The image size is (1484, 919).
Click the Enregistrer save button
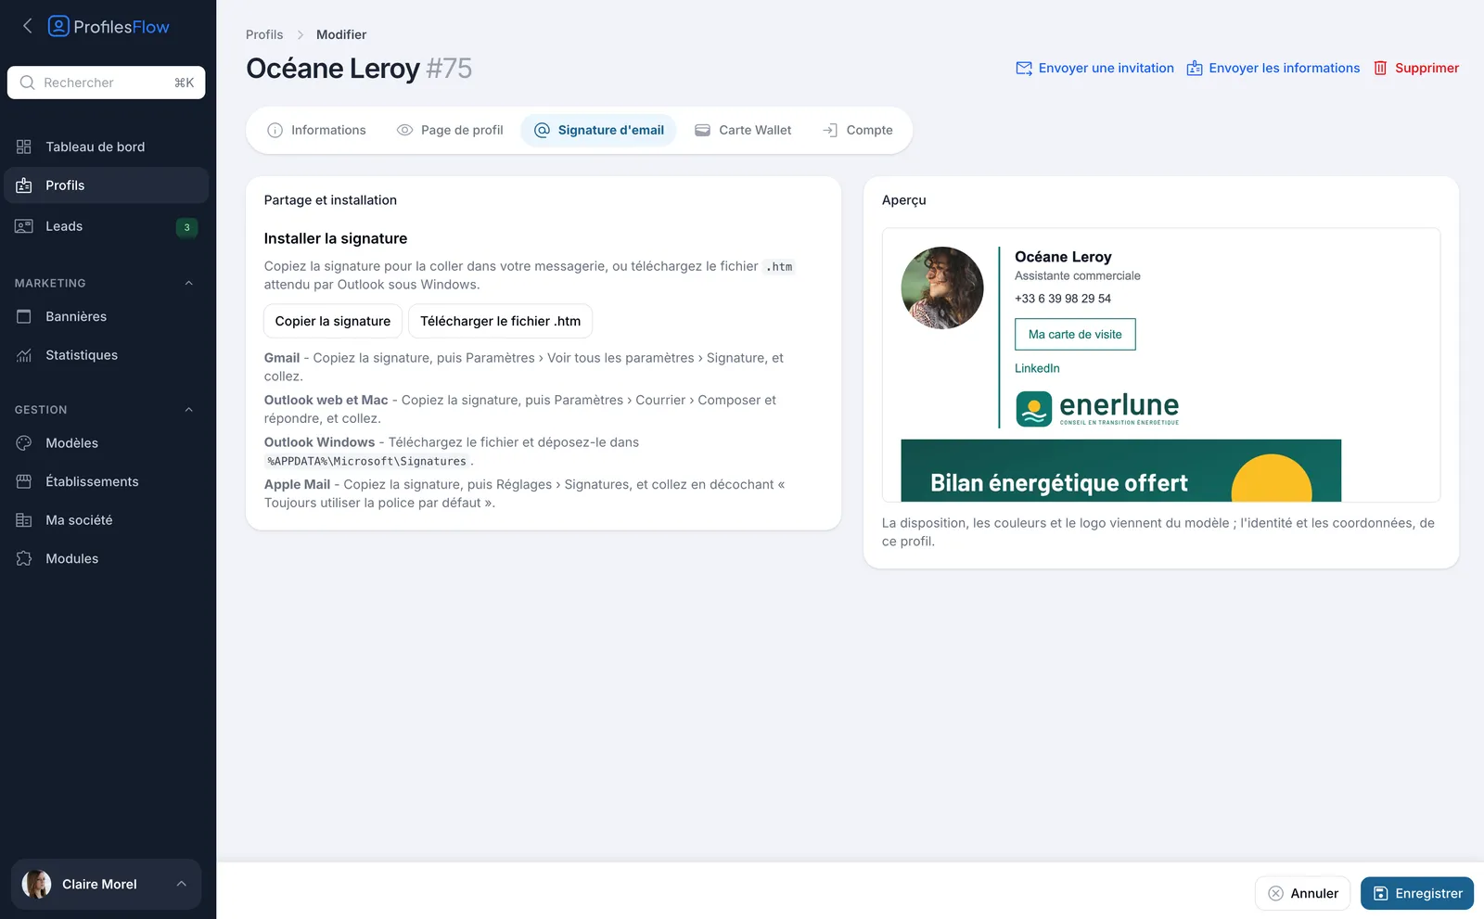pyautogui.click(x=1417, y=893)
